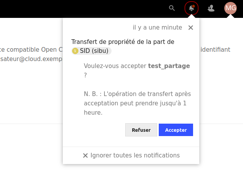Click the bold test_partage name
Viewport: 243px width, 173px height.
pyautogui.click(x=169, y=66)
